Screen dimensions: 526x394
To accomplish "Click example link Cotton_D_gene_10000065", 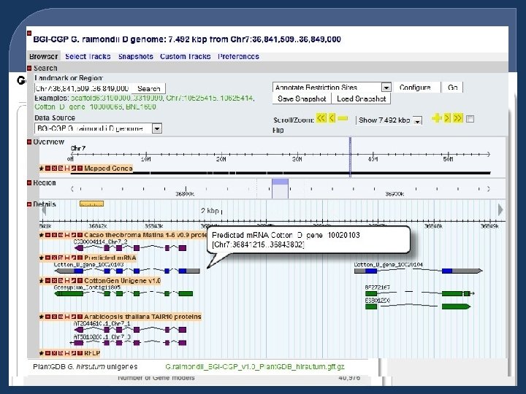I will coord(80,107).
